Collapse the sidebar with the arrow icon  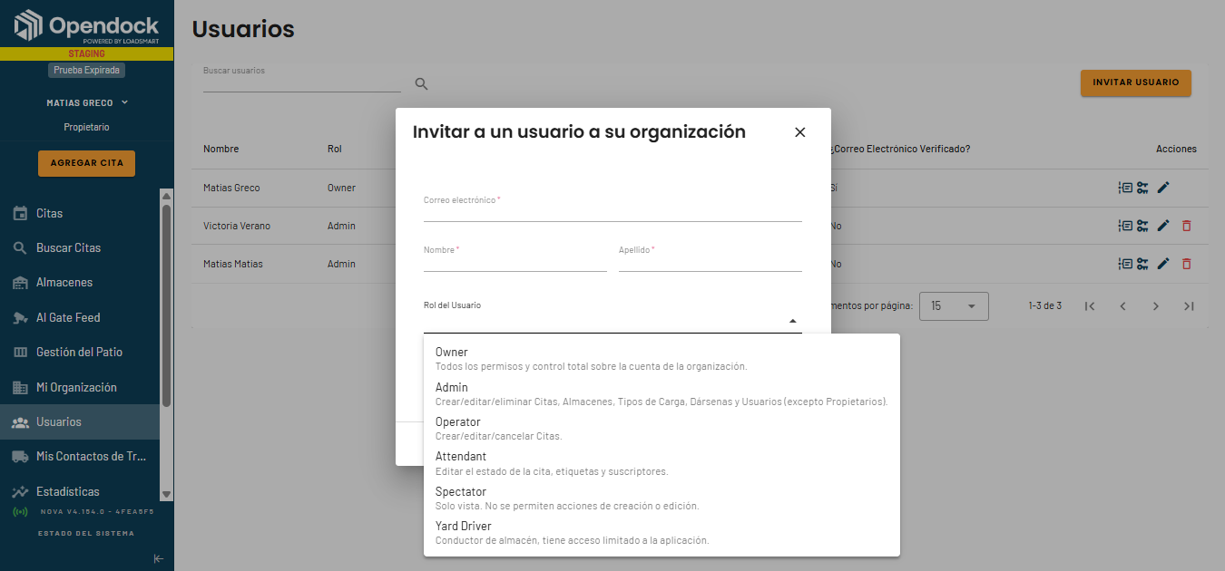click(x=159, y=559)
